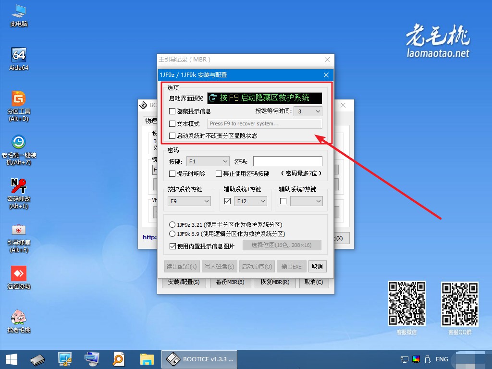
Task: Open the empty 辅助系统2热键 dropdown
Action: 306,201
